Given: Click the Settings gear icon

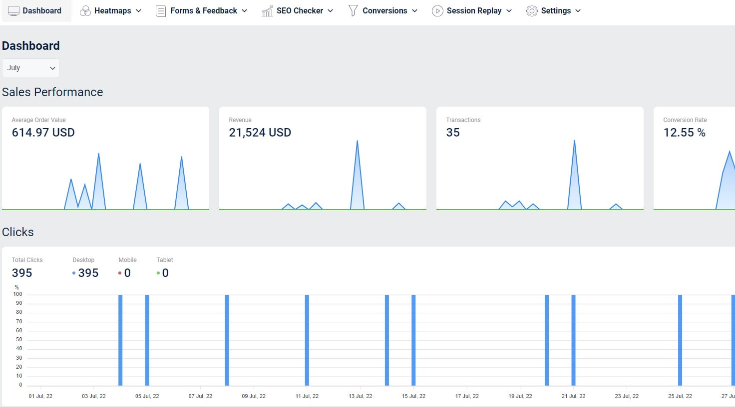Looking at the screenshot, I should tap(532, 11).
